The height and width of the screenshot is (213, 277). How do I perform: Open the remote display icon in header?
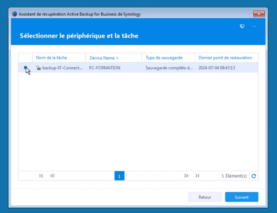[242, 27]
